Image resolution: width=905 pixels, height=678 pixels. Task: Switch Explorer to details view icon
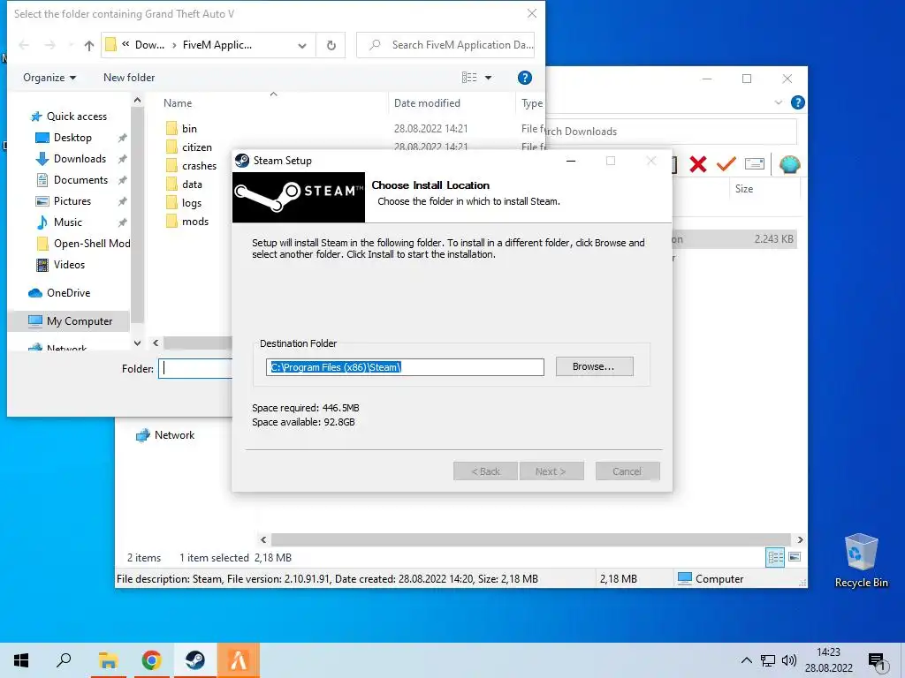(775, 557)
